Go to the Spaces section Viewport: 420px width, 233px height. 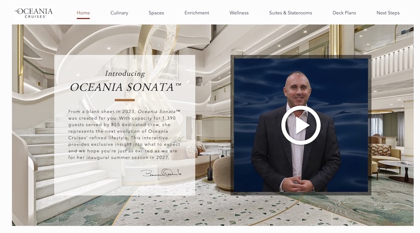tap(156, 13)
